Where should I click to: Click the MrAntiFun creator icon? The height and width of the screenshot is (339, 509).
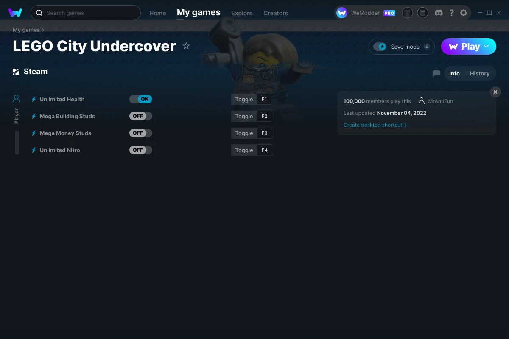[421, 101]
